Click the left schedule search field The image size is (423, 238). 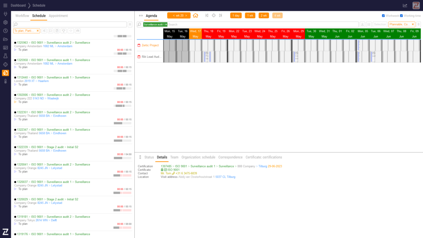point(70,24)
